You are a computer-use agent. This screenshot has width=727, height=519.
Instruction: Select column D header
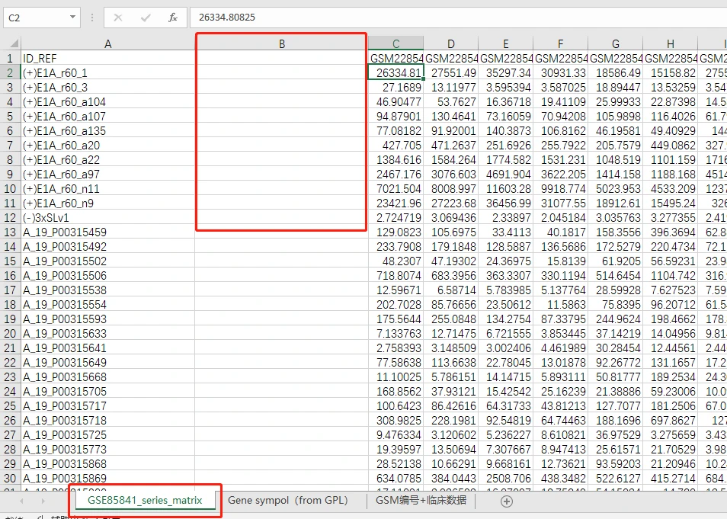450,44
